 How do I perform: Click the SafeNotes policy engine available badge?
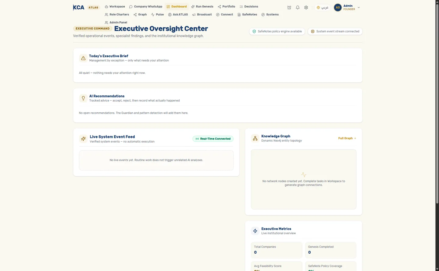[x=277, y=31]
